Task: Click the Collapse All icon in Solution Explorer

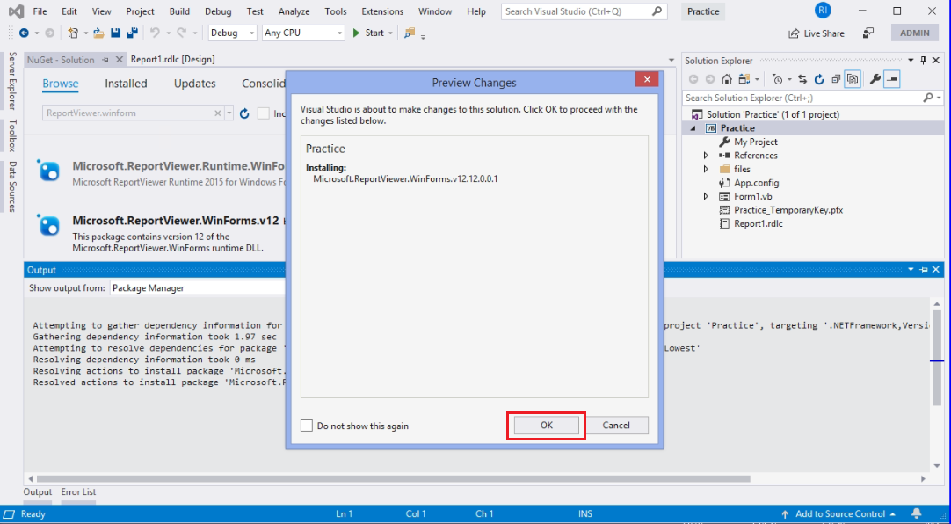Action: pyautogui.click(x=837, y=79)
